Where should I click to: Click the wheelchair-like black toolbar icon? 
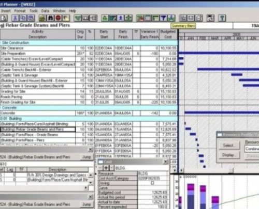coord(210,18)
